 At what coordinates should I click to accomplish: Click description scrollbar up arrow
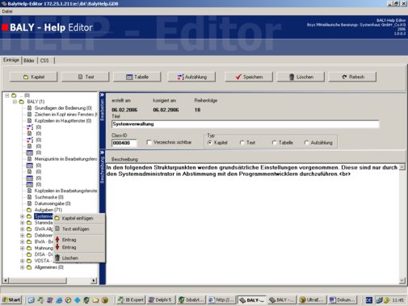(x=402, y=167)
